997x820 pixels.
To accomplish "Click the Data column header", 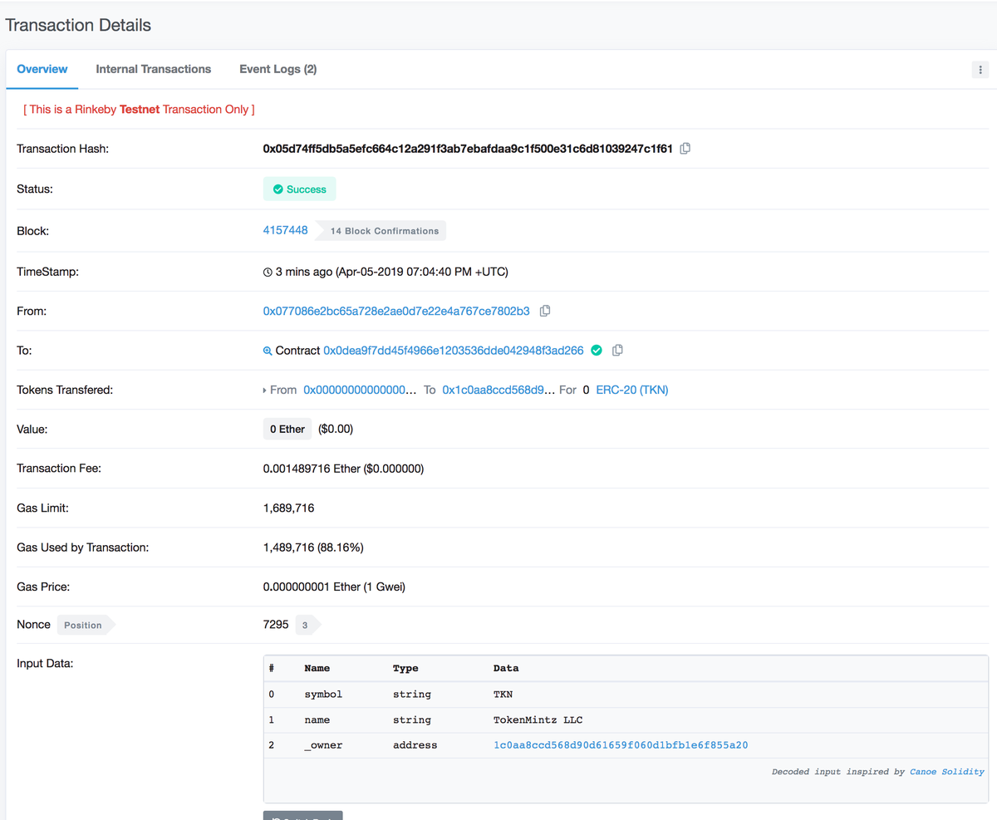I will pyautogui.click(x=506, y=668).
